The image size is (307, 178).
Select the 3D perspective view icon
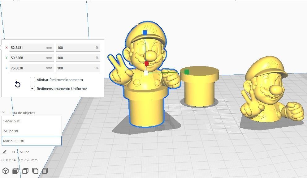(6, 171)
